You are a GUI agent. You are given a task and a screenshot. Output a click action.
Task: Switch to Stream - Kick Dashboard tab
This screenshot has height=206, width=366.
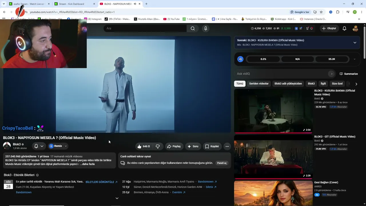pos(75,4)
